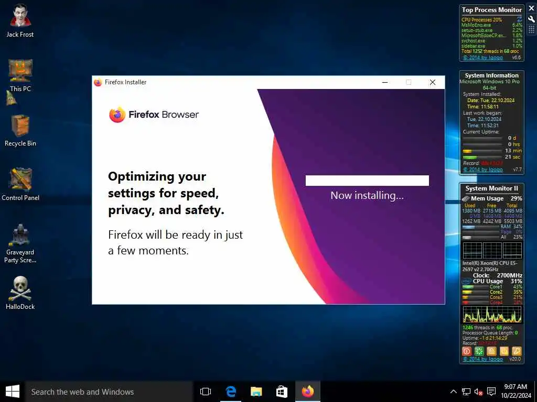Open the Action Center notifications icon
Viewport: 537px width, 402px height.
[x=491, y=392]
